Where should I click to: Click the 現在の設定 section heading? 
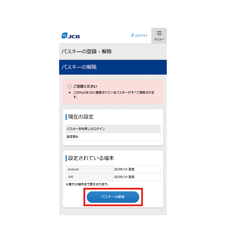(x=81, y=117)
